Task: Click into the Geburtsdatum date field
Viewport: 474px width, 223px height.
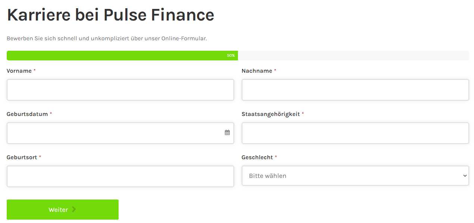Action: 120,133
